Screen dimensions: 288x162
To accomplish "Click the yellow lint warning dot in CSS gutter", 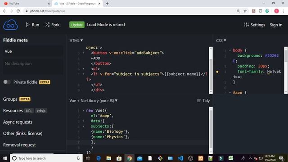I will click(217, 72).
